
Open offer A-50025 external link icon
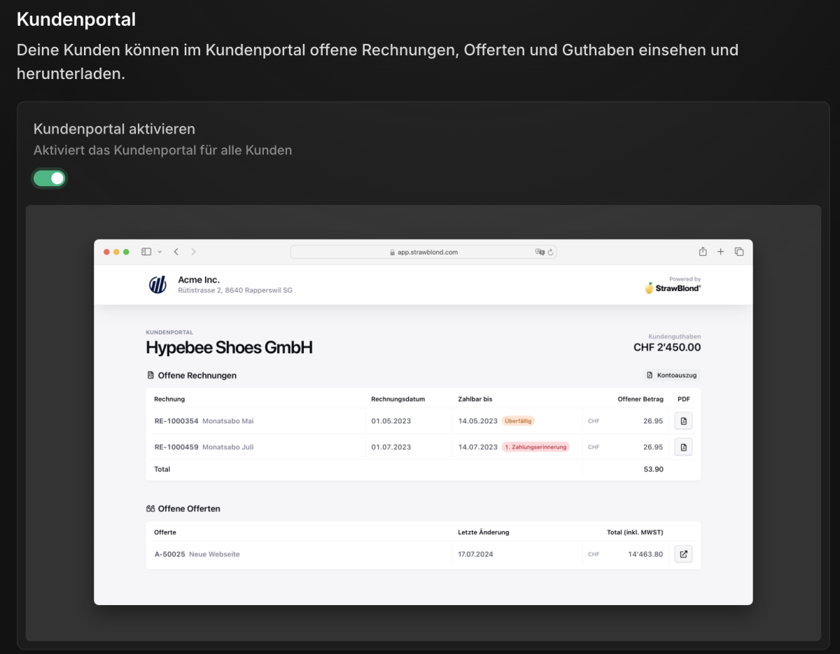point(684,554)
